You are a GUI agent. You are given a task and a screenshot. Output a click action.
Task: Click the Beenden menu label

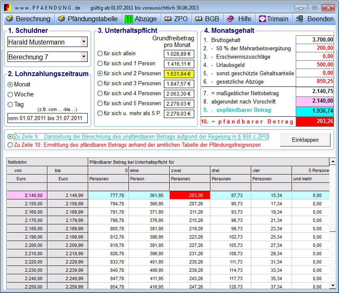(x=320, y=19)
